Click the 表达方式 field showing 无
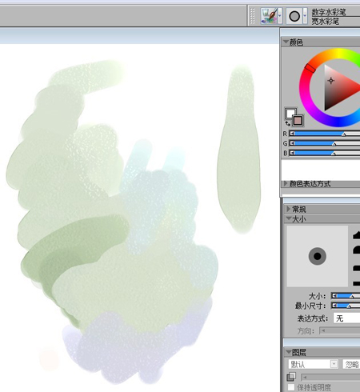 tap(346, 318)
